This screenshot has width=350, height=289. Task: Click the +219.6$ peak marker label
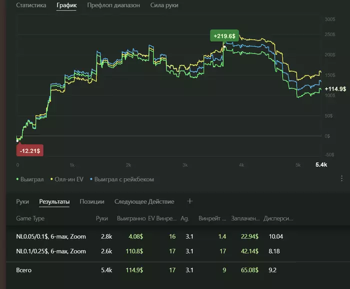click(x=224, y=36)
